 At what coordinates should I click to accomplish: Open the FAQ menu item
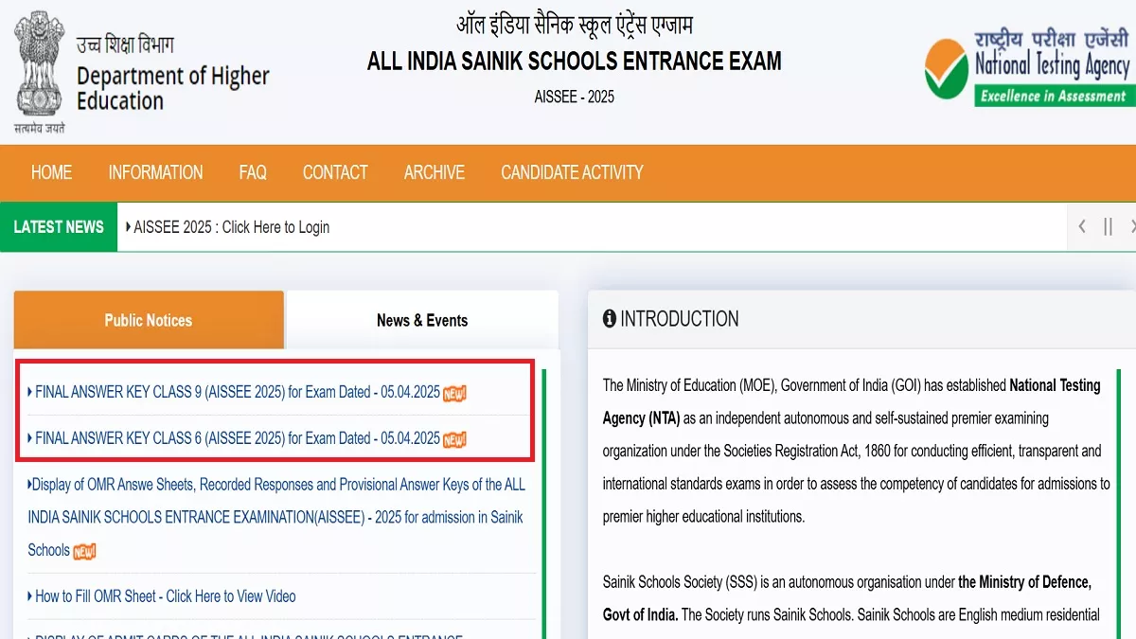pos(253,172)
